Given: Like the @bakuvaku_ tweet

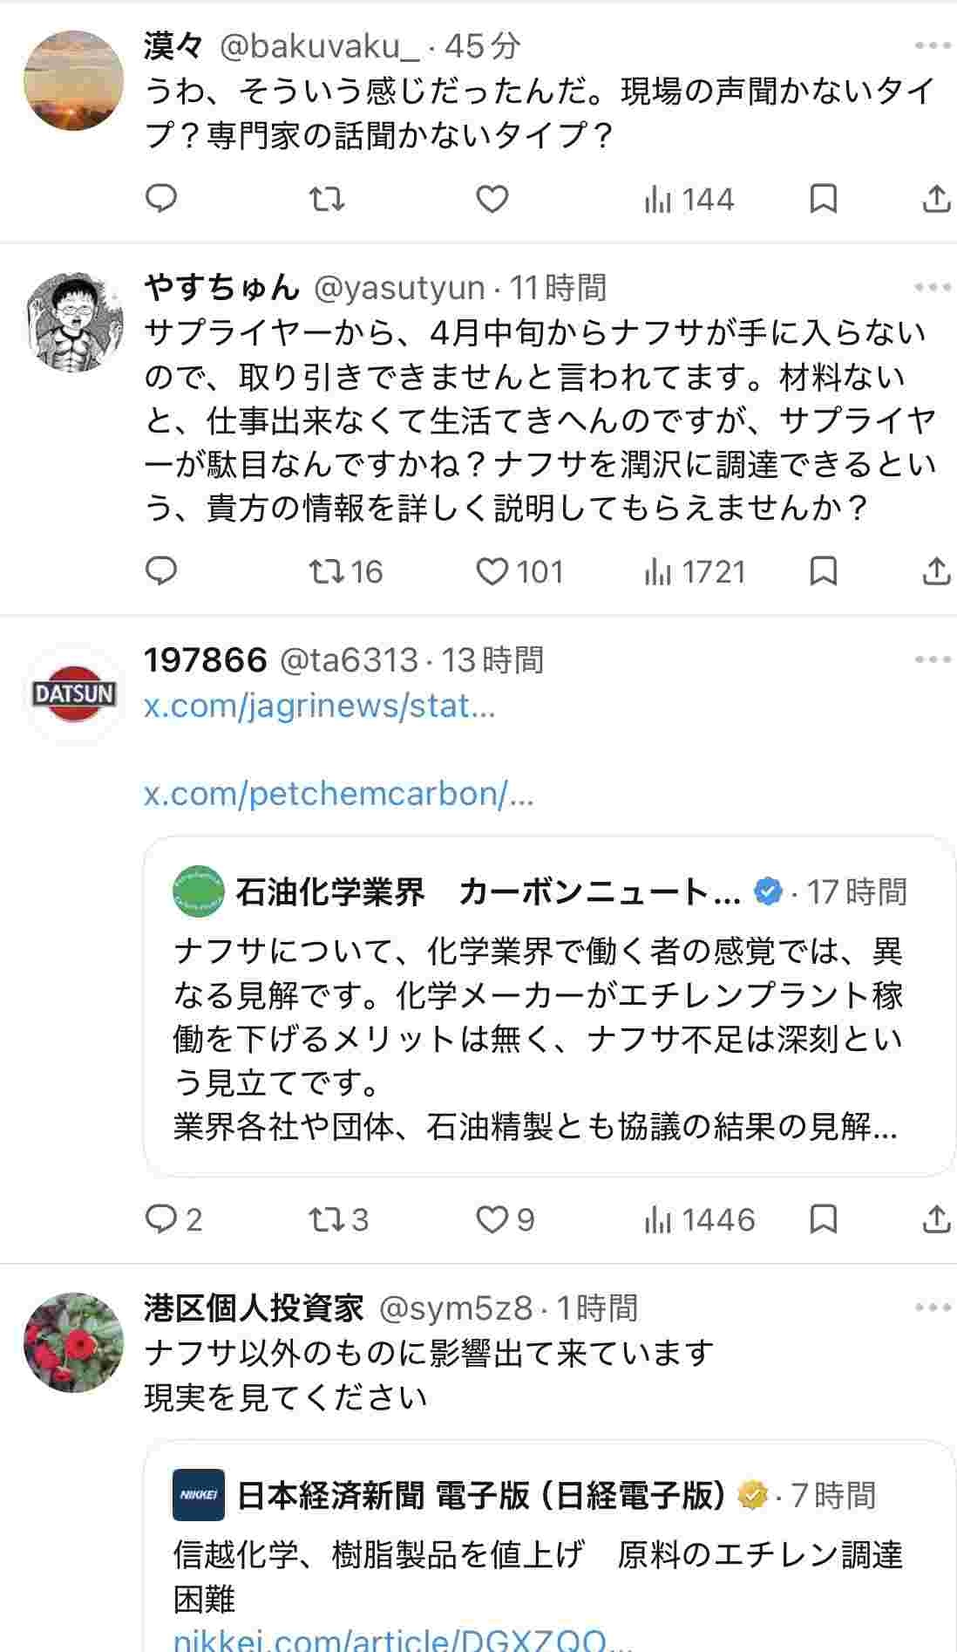Looking at the screenshot, I should (x=492, y=200).
